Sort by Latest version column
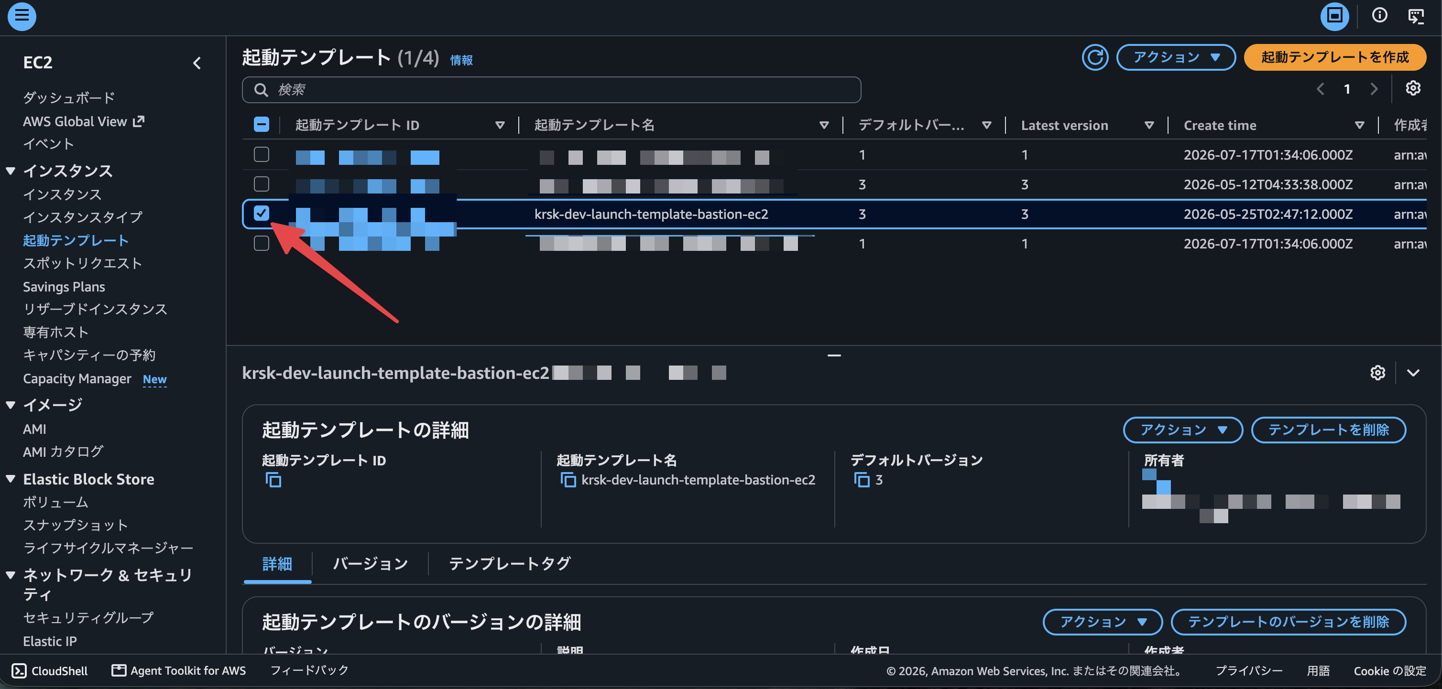This screenshot has width=1442, height=689. click(x=1149, y=125)
